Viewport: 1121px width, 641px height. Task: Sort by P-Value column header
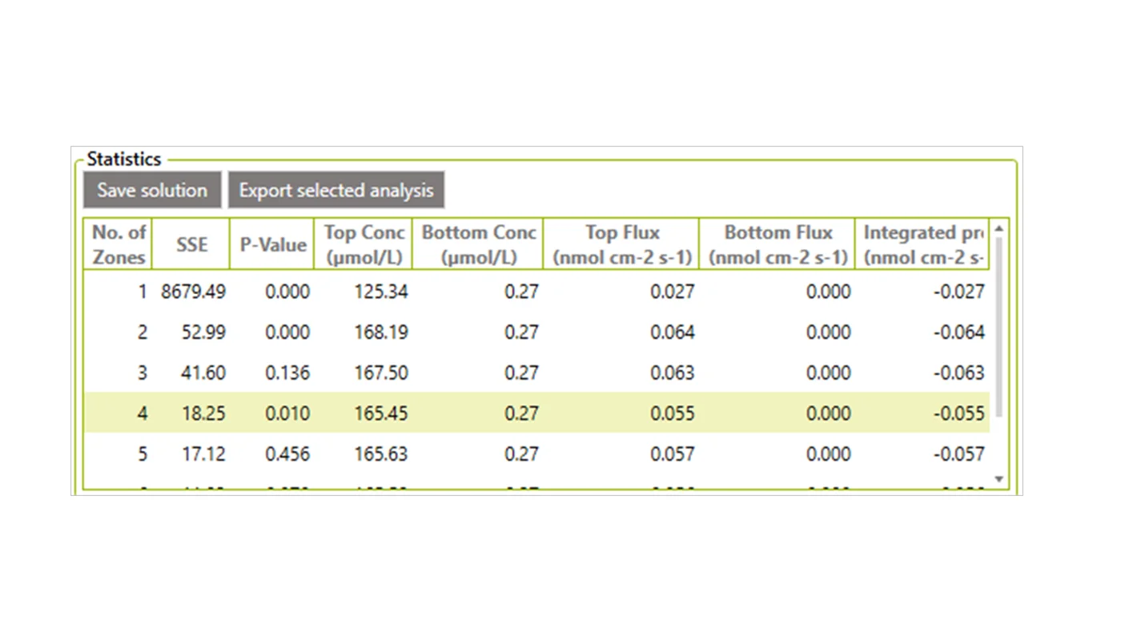point(272,244)
